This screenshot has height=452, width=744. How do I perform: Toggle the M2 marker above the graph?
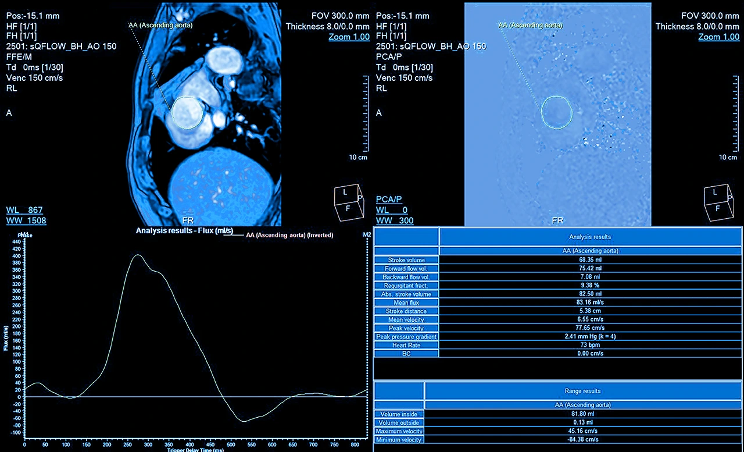click(x=366, y=235)
